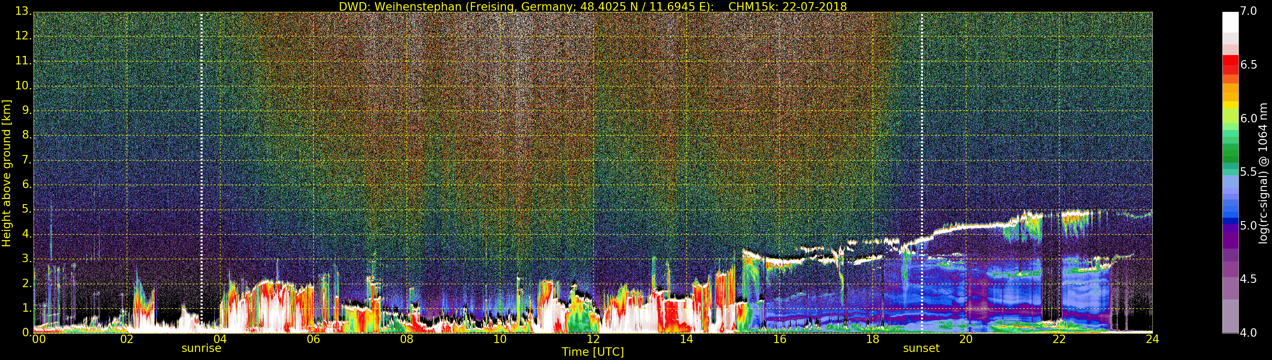Click the colorbar tick value '6.5'

pos(1248,65)
